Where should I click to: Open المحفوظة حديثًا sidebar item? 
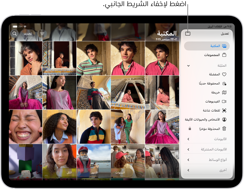(207, 83)
